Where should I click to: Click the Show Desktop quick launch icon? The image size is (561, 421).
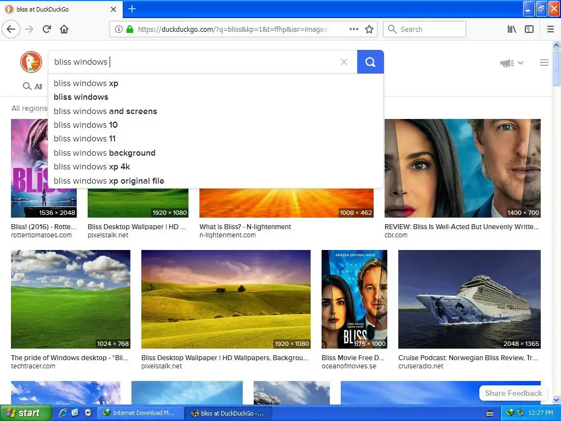[x=76, y=413]
